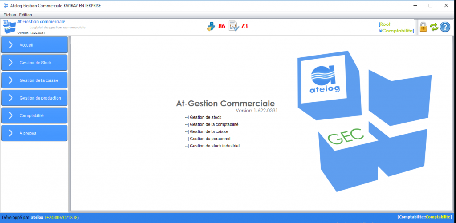The image size is (456, 223).
Task: Click the 'Gestion de stock industriel' list line
Action: 212,146
